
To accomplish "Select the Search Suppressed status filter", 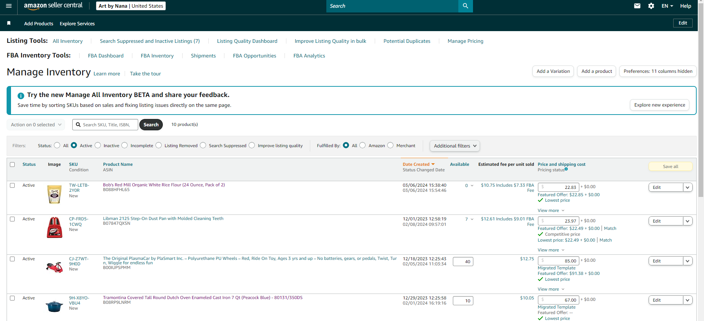I will tap(203, 145).
